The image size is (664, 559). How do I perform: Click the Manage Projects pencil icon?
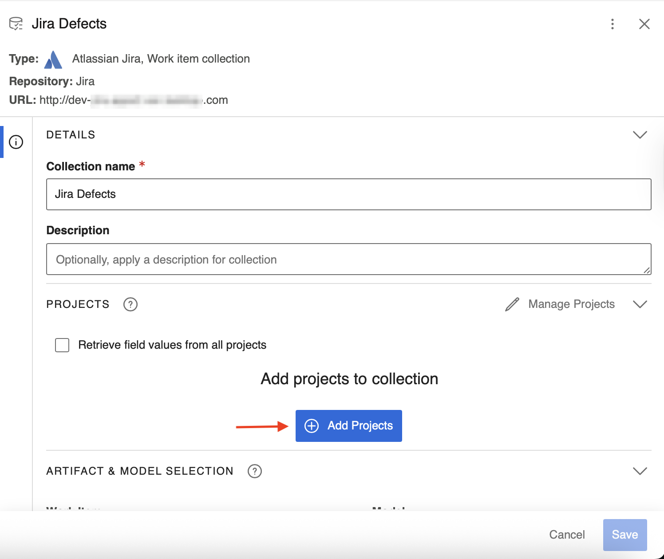(x=512, y=304)
